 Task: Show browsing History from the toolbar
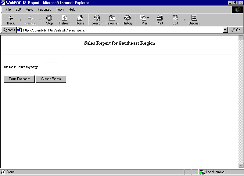click(x=127, y=20)
